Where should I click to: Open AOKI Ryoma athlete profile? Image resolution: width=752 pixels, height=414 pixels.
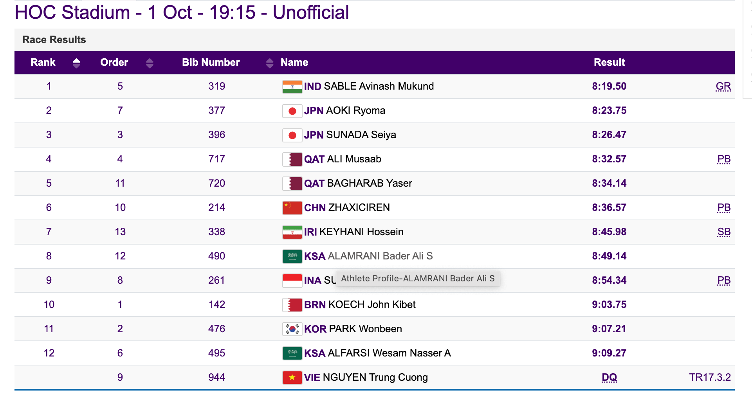(356, 110)
